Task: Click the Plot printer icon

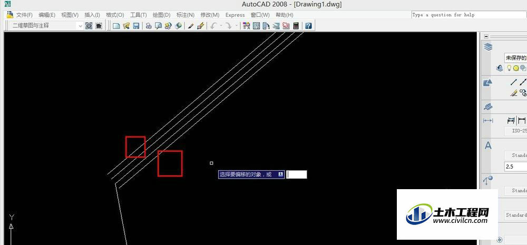Action: tap(149, 25)
